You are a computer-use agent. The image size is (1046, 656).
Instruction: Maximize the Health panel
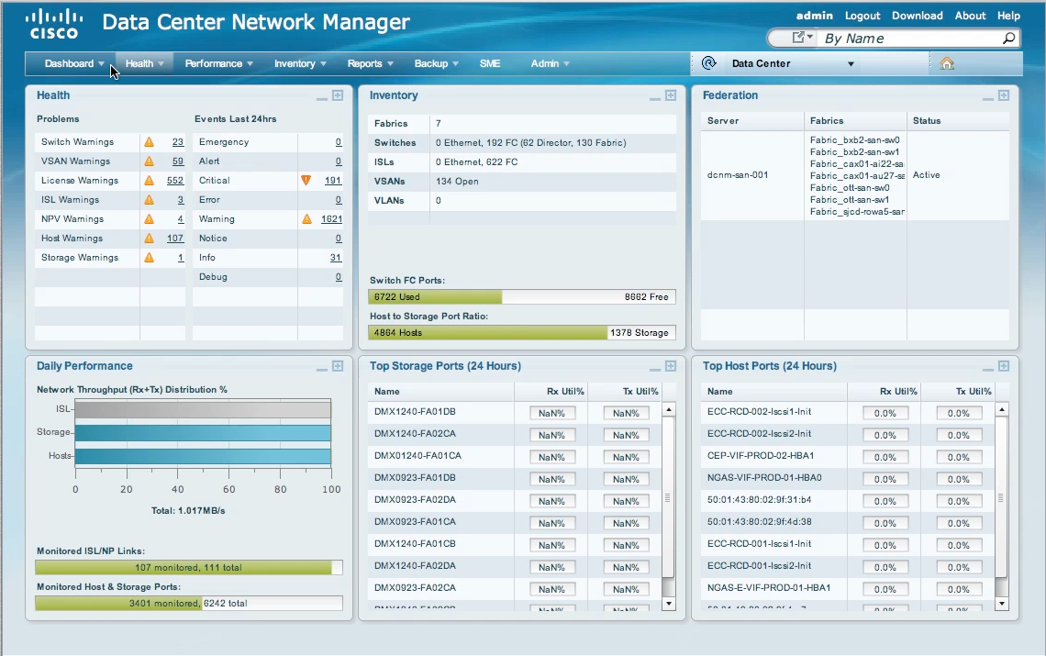coord(338,95)
